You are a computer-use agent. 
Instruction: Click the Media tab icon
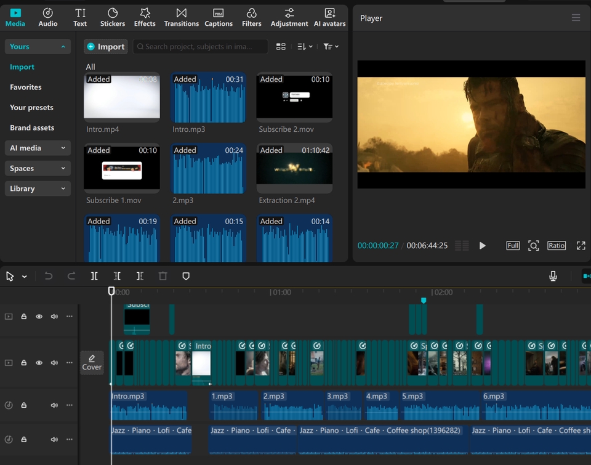(x=15, y=13)
